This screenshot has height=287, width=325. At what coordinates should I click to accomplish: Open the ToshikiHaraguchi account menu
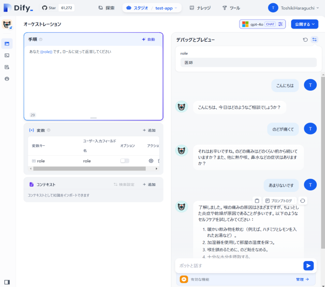click(x=300, y=8)
